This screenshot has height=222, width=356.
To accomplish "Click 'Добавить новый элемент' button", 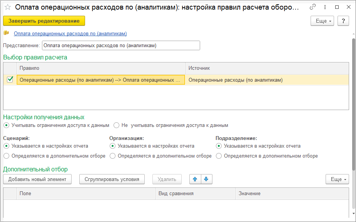I will (x=37, y=179).
